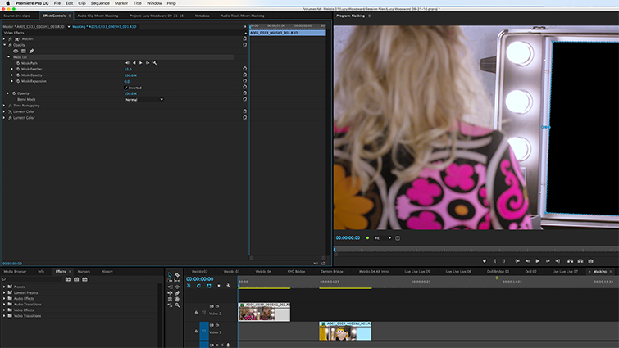Select the Track Select Forward tool
619x348 pixels.
170,281
